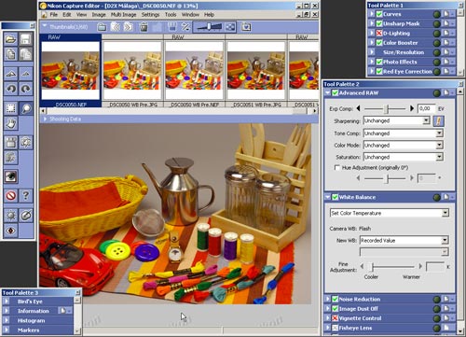
Task: Open the Image menu
Action: coord(99,15)
